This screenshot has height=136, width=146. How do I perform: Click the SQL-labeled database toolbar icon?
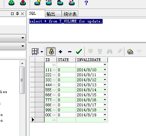pyautogui.click(x=49, y=3)
